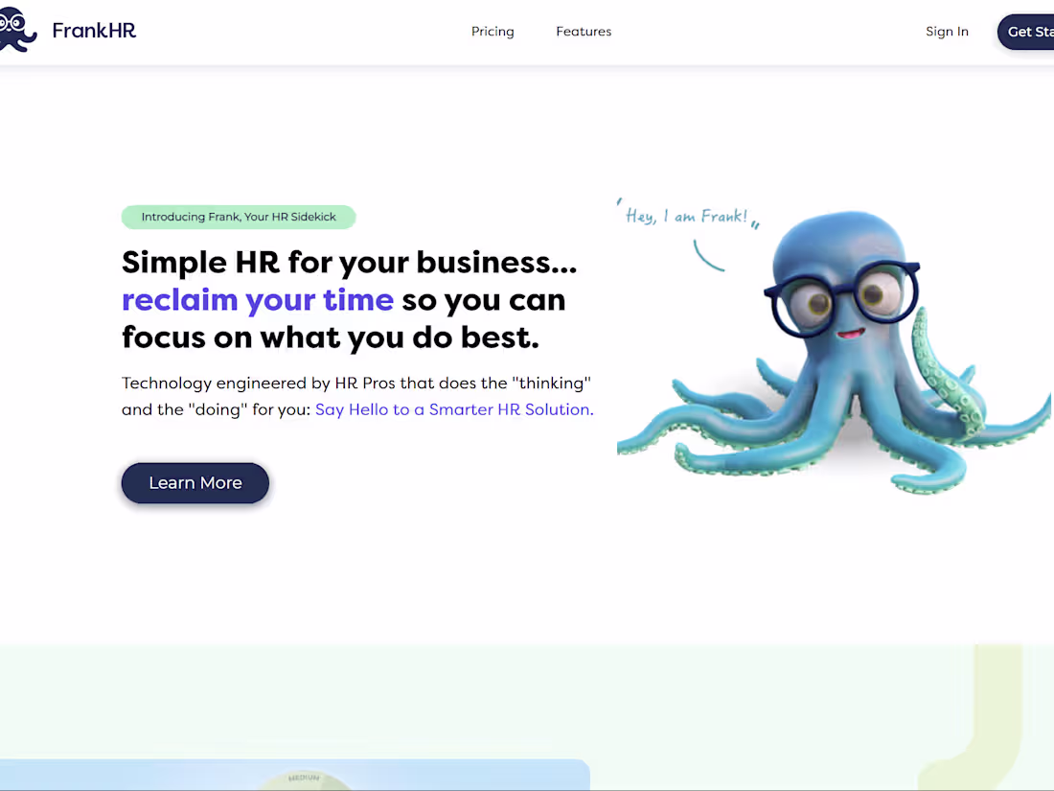The image size is (1054, 791).
Task: Click the 'Hey, I am Frank!' speech bubble
Action: (686, 215)
